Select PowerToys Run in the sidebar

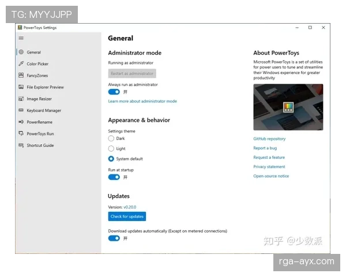tap(58, 134)
